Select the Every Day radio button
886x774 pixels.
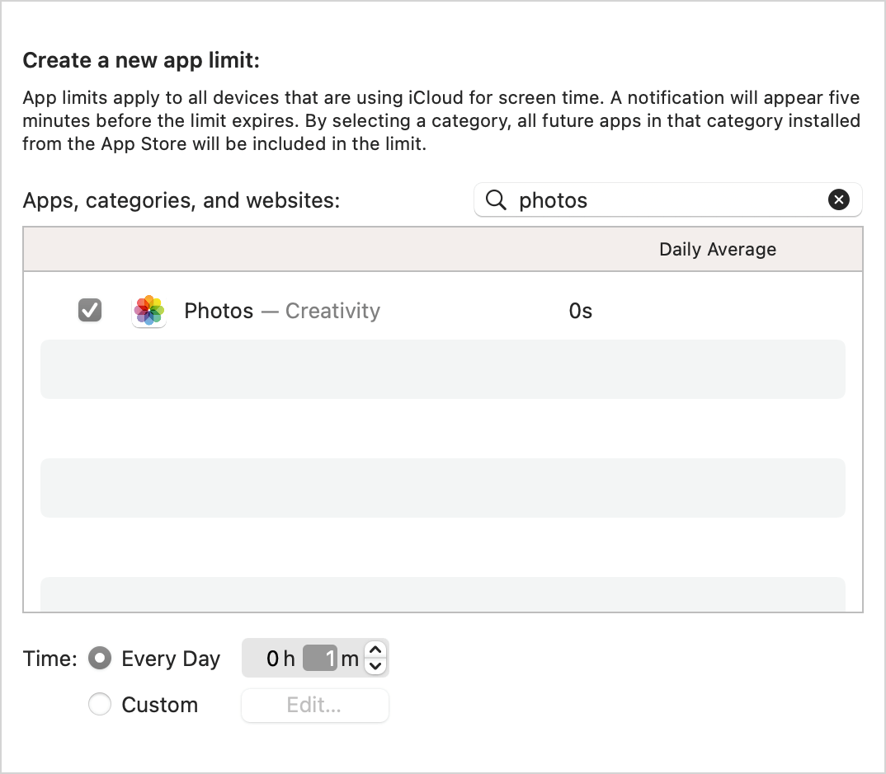[x=99, y=658]
